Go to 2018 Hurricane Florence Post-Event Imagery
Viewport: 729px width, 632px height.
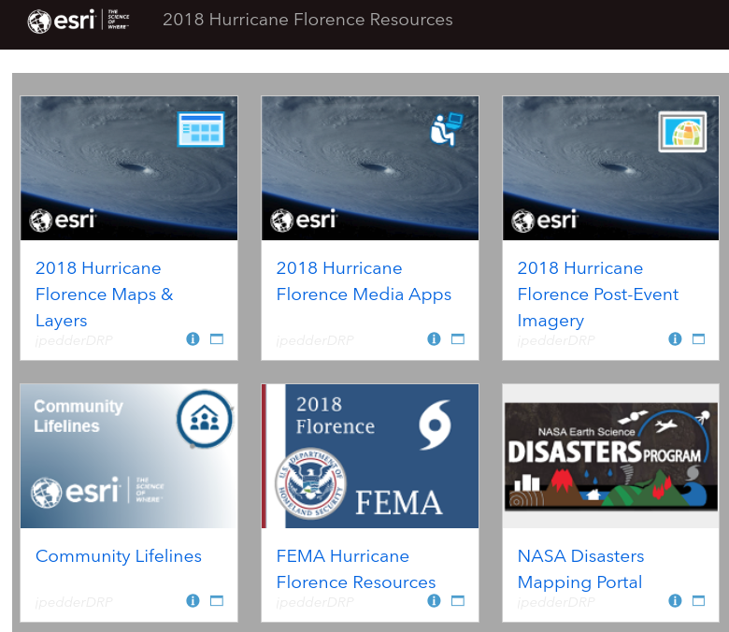tap(597, 294)
